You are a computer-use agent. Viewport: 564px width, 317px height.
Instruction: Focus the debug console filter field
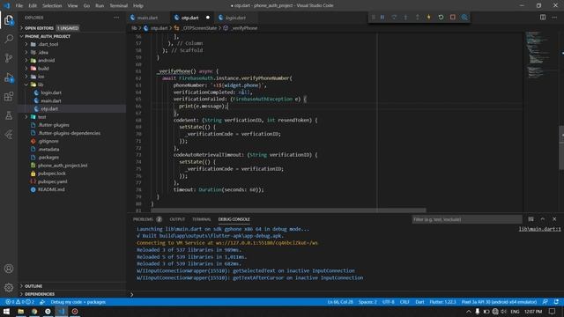(466, 219)
